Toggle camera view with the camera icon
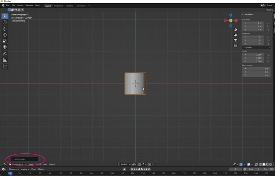 coord(235,40)
